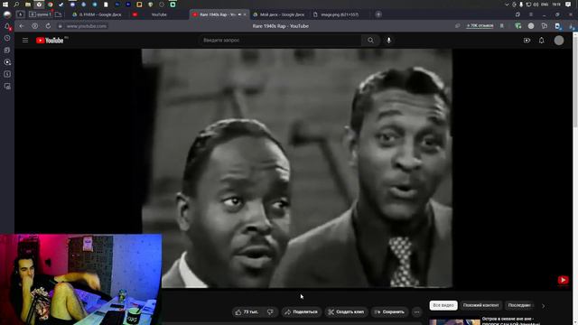Click the downloads icon in browser toolbar
The height and width of the screenshot is (325, 578).
coord(571,26)
